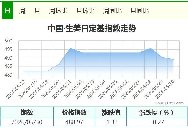Click the 2026/05/30 final data point
This screenshot has width=188, height=128.
173,59
